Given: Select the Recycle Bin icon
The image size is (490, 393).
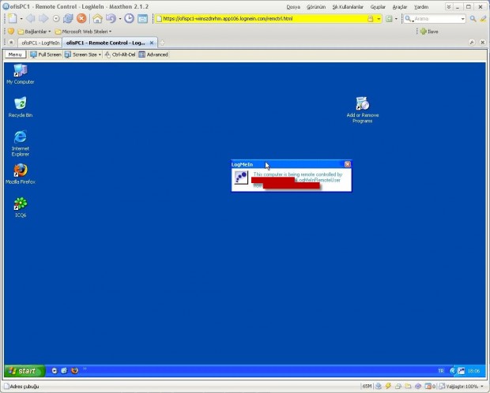Looking at the screenshot, I should [21, 107].
